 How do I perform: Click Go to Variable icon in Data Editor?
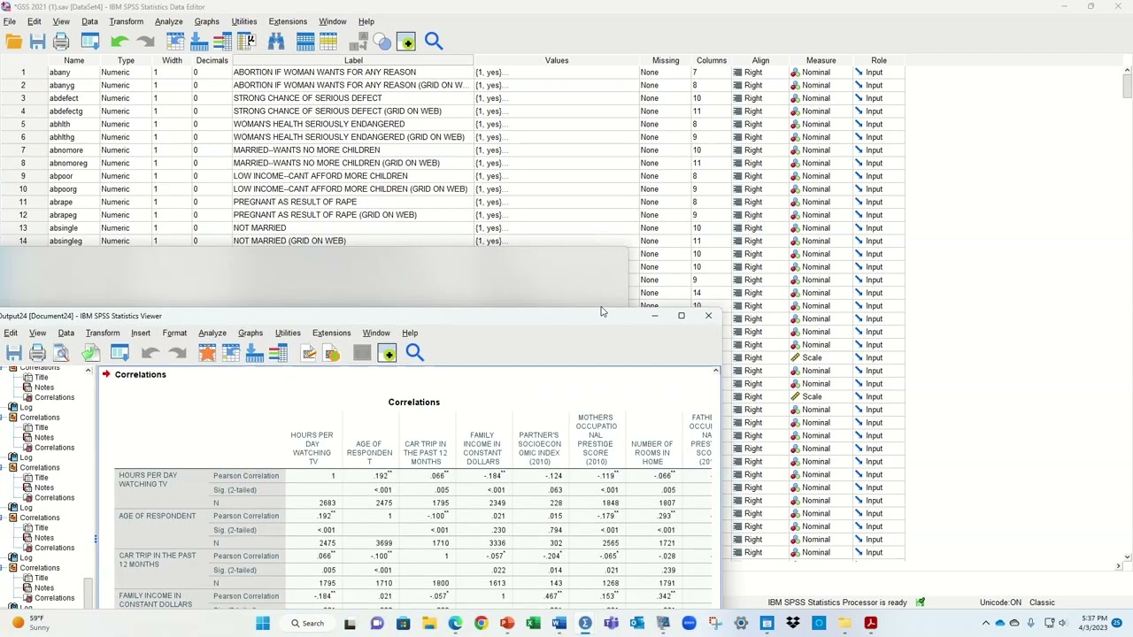199,42
